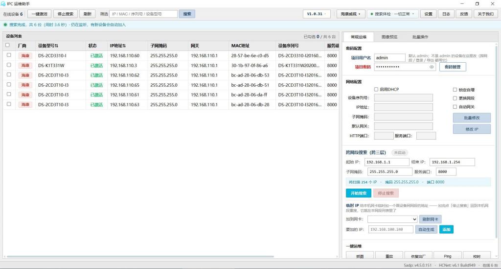Expand the 加到网卡 network adapter combo box
This screenshot has width=501, height=269.
tap(392, 220)
